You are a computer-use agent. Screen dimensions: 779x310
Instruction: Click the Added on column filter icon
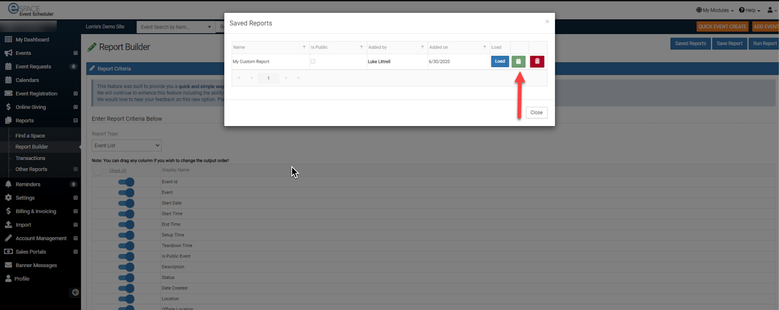pos(484,47)
